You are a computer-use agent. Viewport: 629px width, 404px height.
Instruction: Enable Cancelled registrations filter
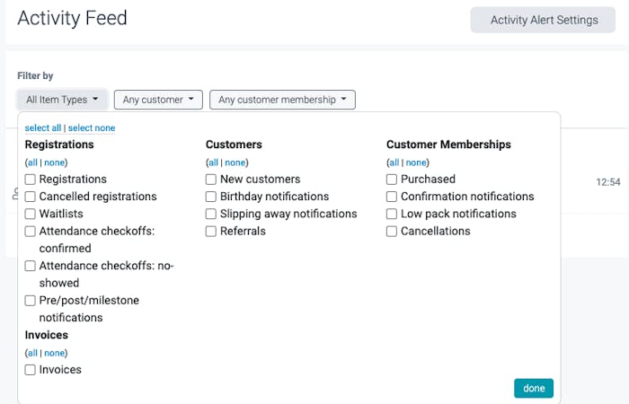click(x=31, y=197)
